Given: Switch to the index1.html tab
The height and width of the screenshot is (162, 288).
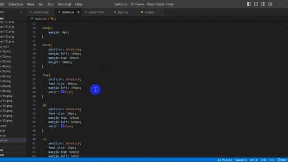Looking at the screenshot, I should pyautogui.click(x=96, y=12).
